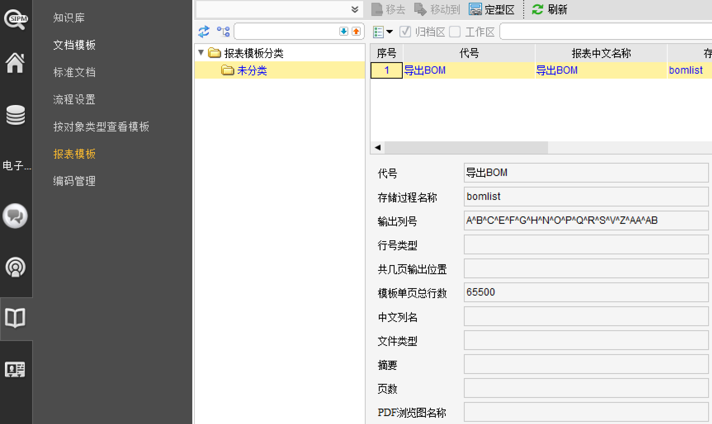Toggle the 归档区 checkbox
Image resolution: width=712 pixels, height=424 pixels.
405,32
